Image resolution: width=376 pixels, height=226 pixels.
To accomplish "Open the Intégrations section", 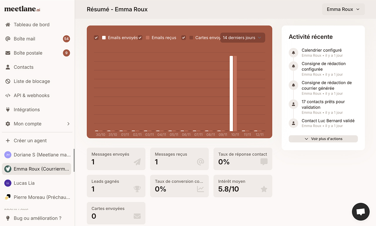I will click(27, 109).
